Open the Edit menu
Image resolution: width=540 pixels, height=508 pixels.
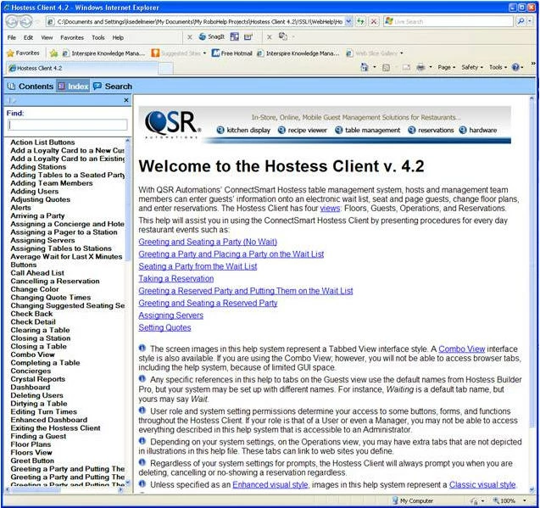pos(28,37)
